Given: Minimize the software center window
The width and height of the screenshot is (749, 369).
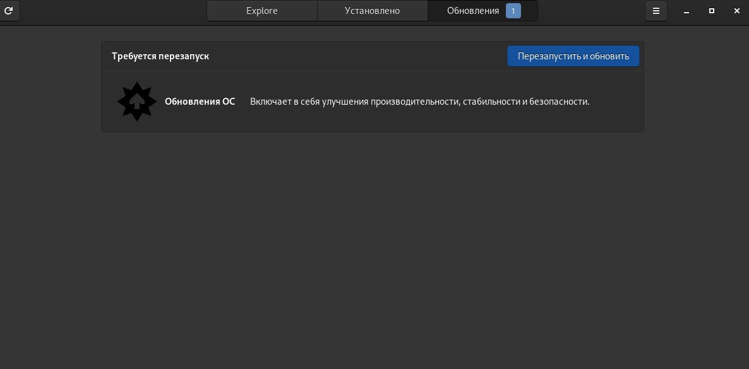Looking at the screenshot, I should (x=686, y=11).
